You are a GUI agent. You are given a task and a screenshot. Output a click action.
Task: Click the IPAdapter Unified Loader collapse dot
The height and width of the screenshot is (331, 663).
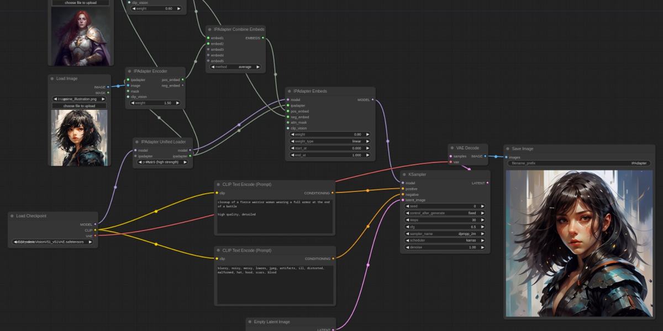pyautogui.click(x=137, y=142)
